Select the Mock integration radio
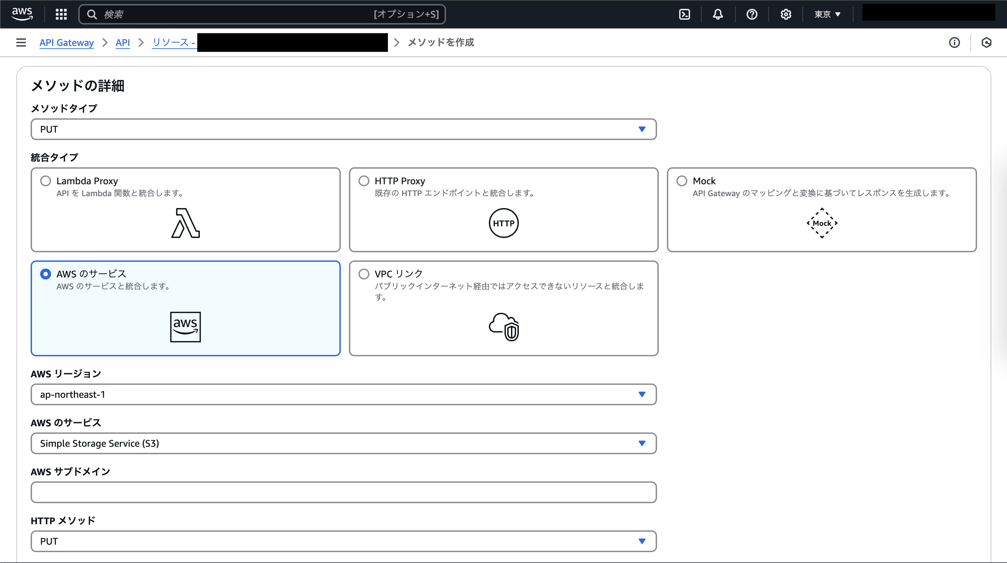Image resolution: width=1007 pixels, height=563 pixels. [x=682, y=181]
